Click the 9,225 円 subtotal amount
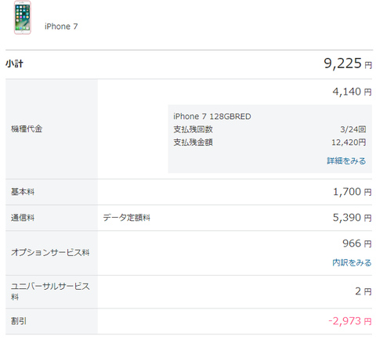The height and width of the screenshot is (343, 376). coord(348,63)
